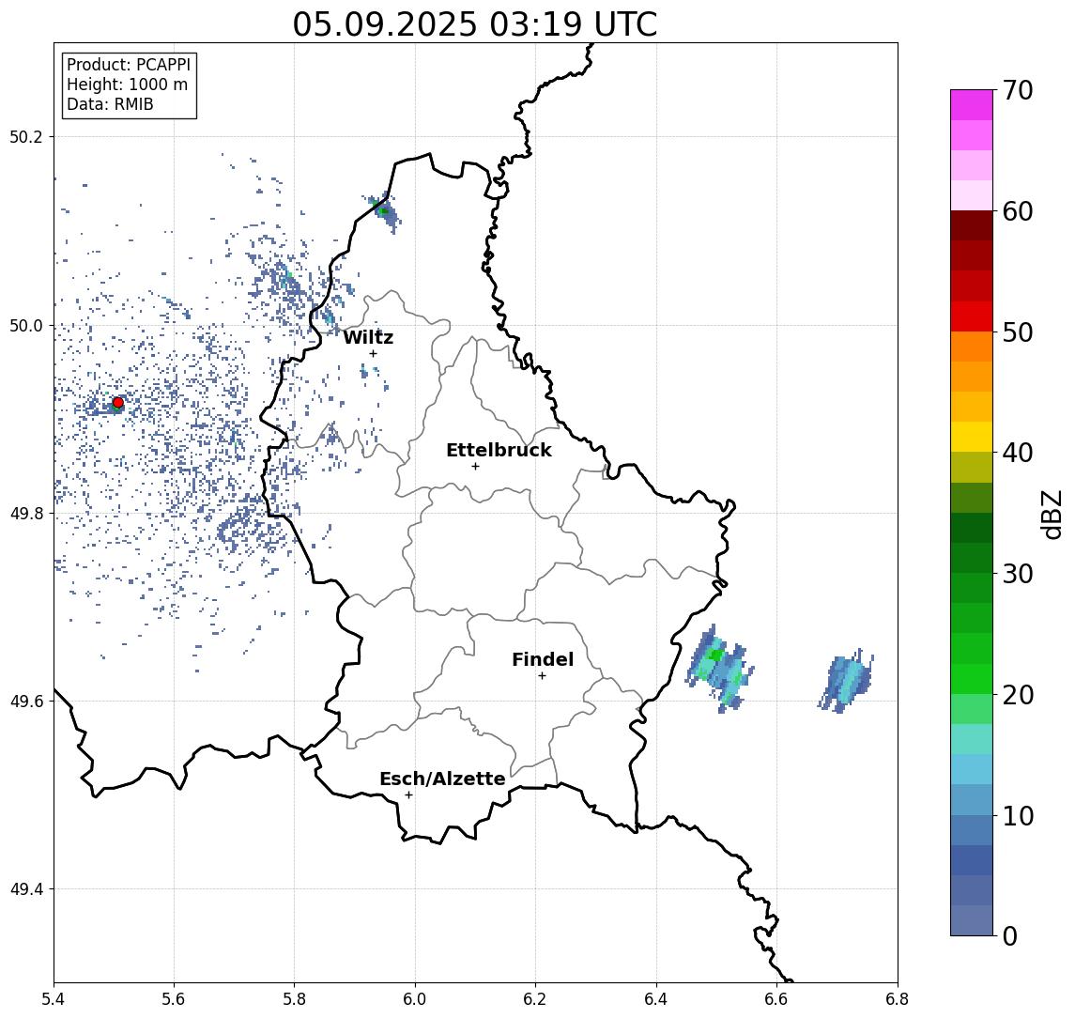Click the small radar echo on Luxembourg's northern border
Screen dimensions: 1075x1018
[382, 210]
